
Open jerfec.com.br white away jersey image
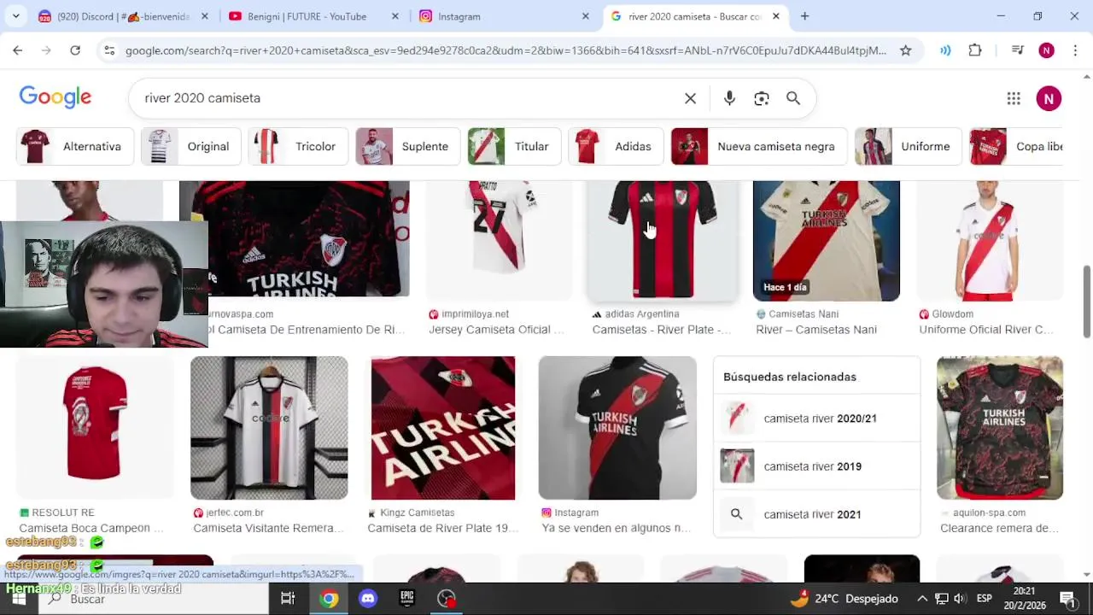[269, 427]
